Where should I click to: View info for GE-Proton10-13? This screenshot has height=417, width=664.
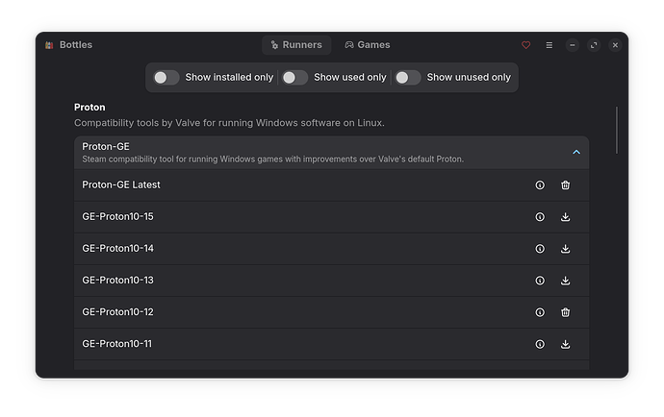540,281
